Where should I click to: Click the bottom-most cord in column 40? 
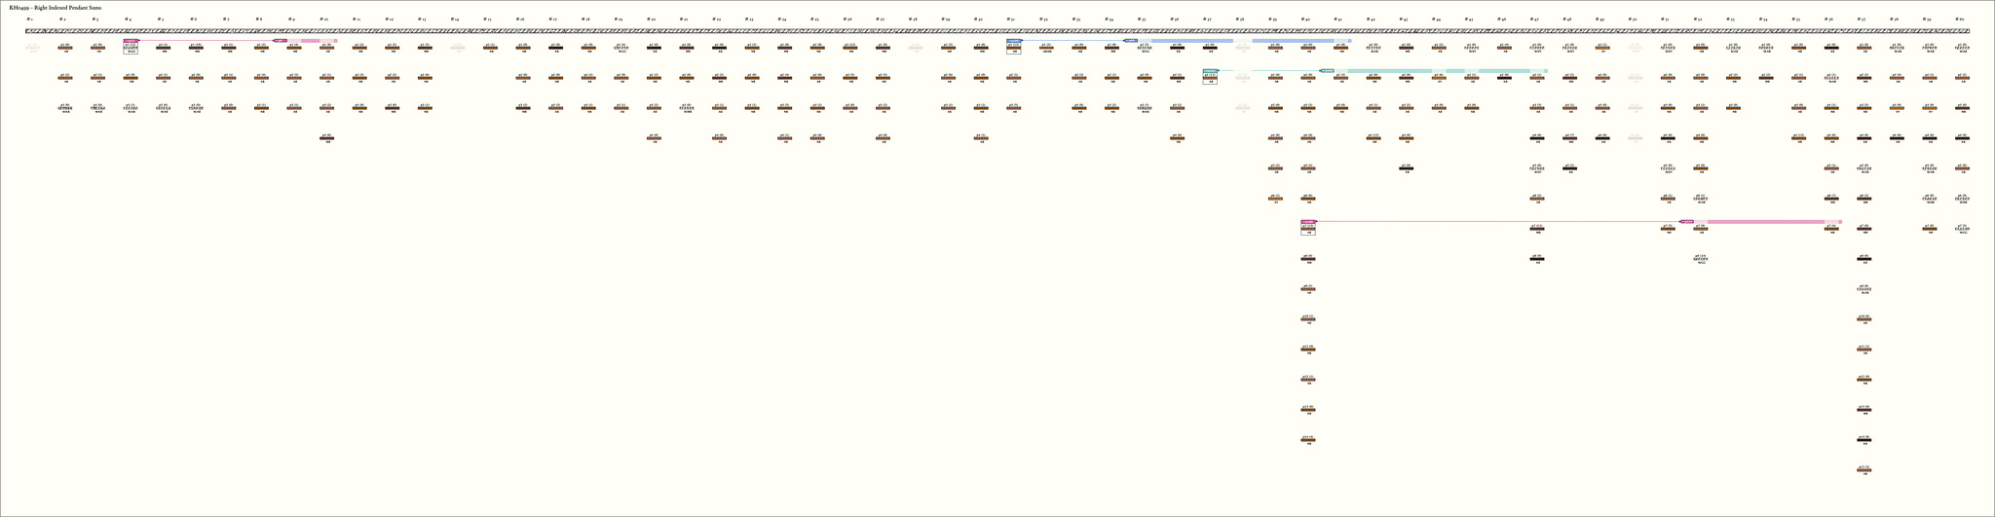[1307, 440]
